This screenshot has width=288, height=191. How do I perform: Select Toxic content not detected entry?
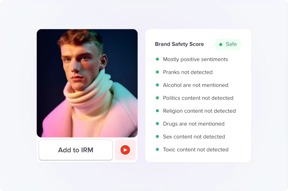coord(195,150)
